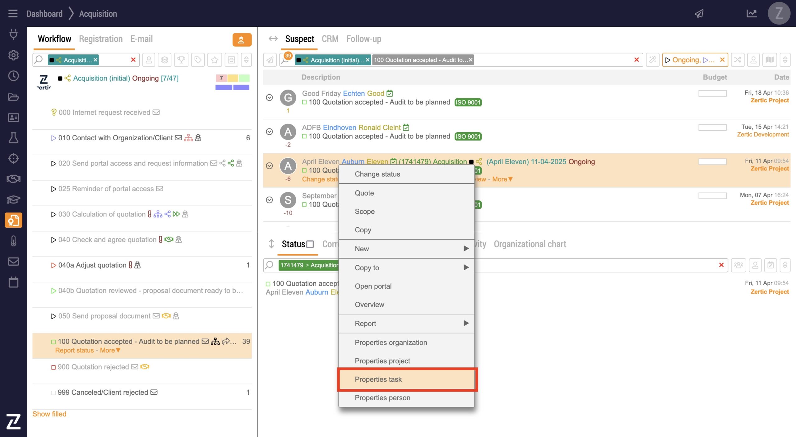Screen dimensions: 796x437
Task: Click the hamburger menu icon
Action: (x=13, y=14)
